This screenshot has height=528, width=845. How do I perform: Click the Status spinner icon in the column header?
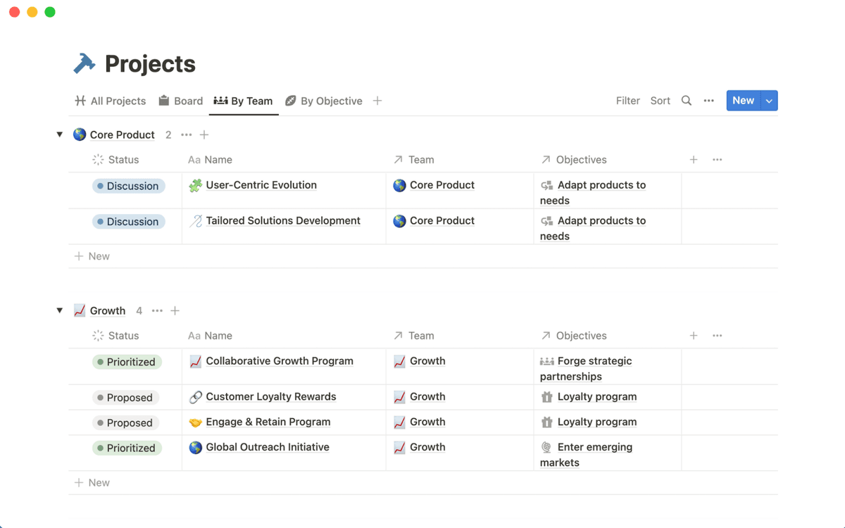pyautogui.click(x=99, y=160)
